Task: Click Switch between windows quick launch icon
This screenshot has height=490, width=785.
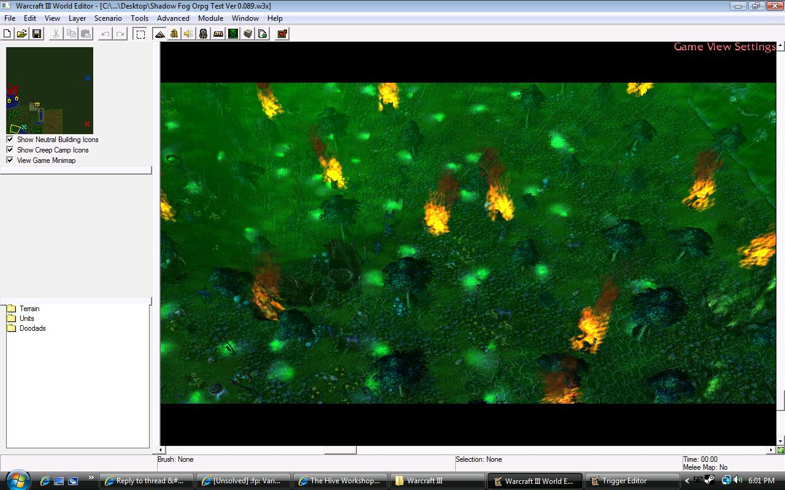Action: tap(73, 481)
